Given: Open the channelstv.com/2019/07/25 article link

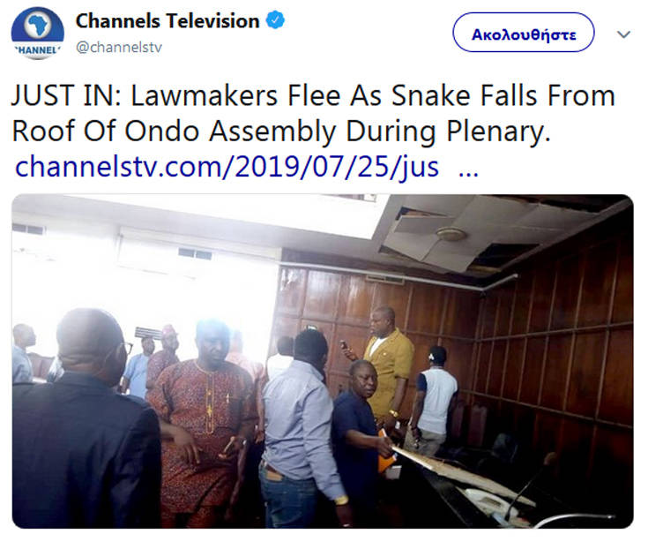Looking at the screenshot, I should pyautogui.click(x=227, y=166).
